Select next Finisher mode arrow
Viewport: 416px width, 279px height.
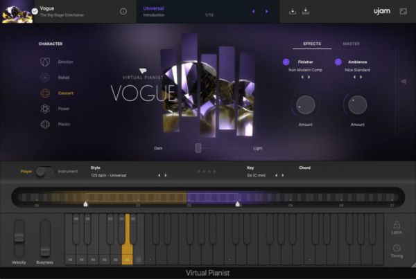coord(309,77)
